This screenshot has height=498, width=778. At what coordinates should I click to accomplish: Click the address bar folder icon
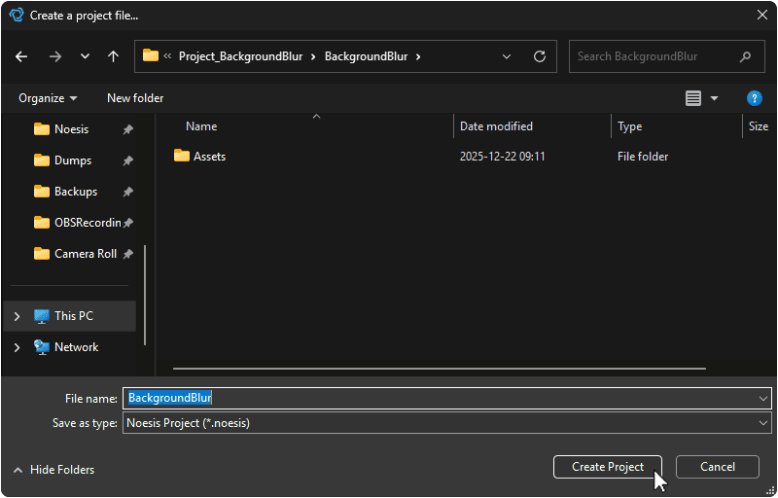coord(151,55)
